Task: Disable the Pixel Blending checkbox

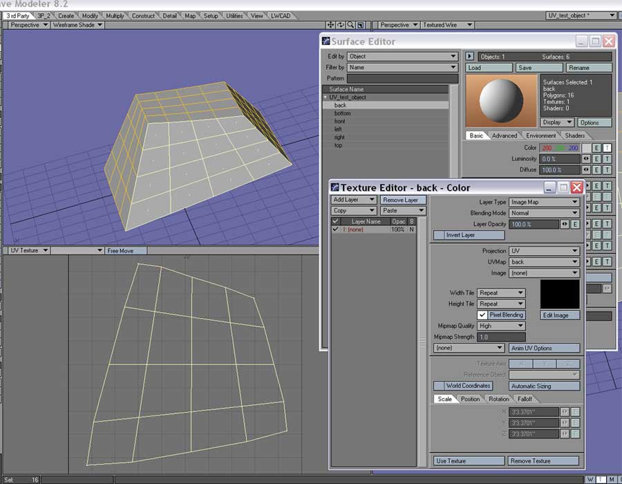Action: click(x=482, y=315)
